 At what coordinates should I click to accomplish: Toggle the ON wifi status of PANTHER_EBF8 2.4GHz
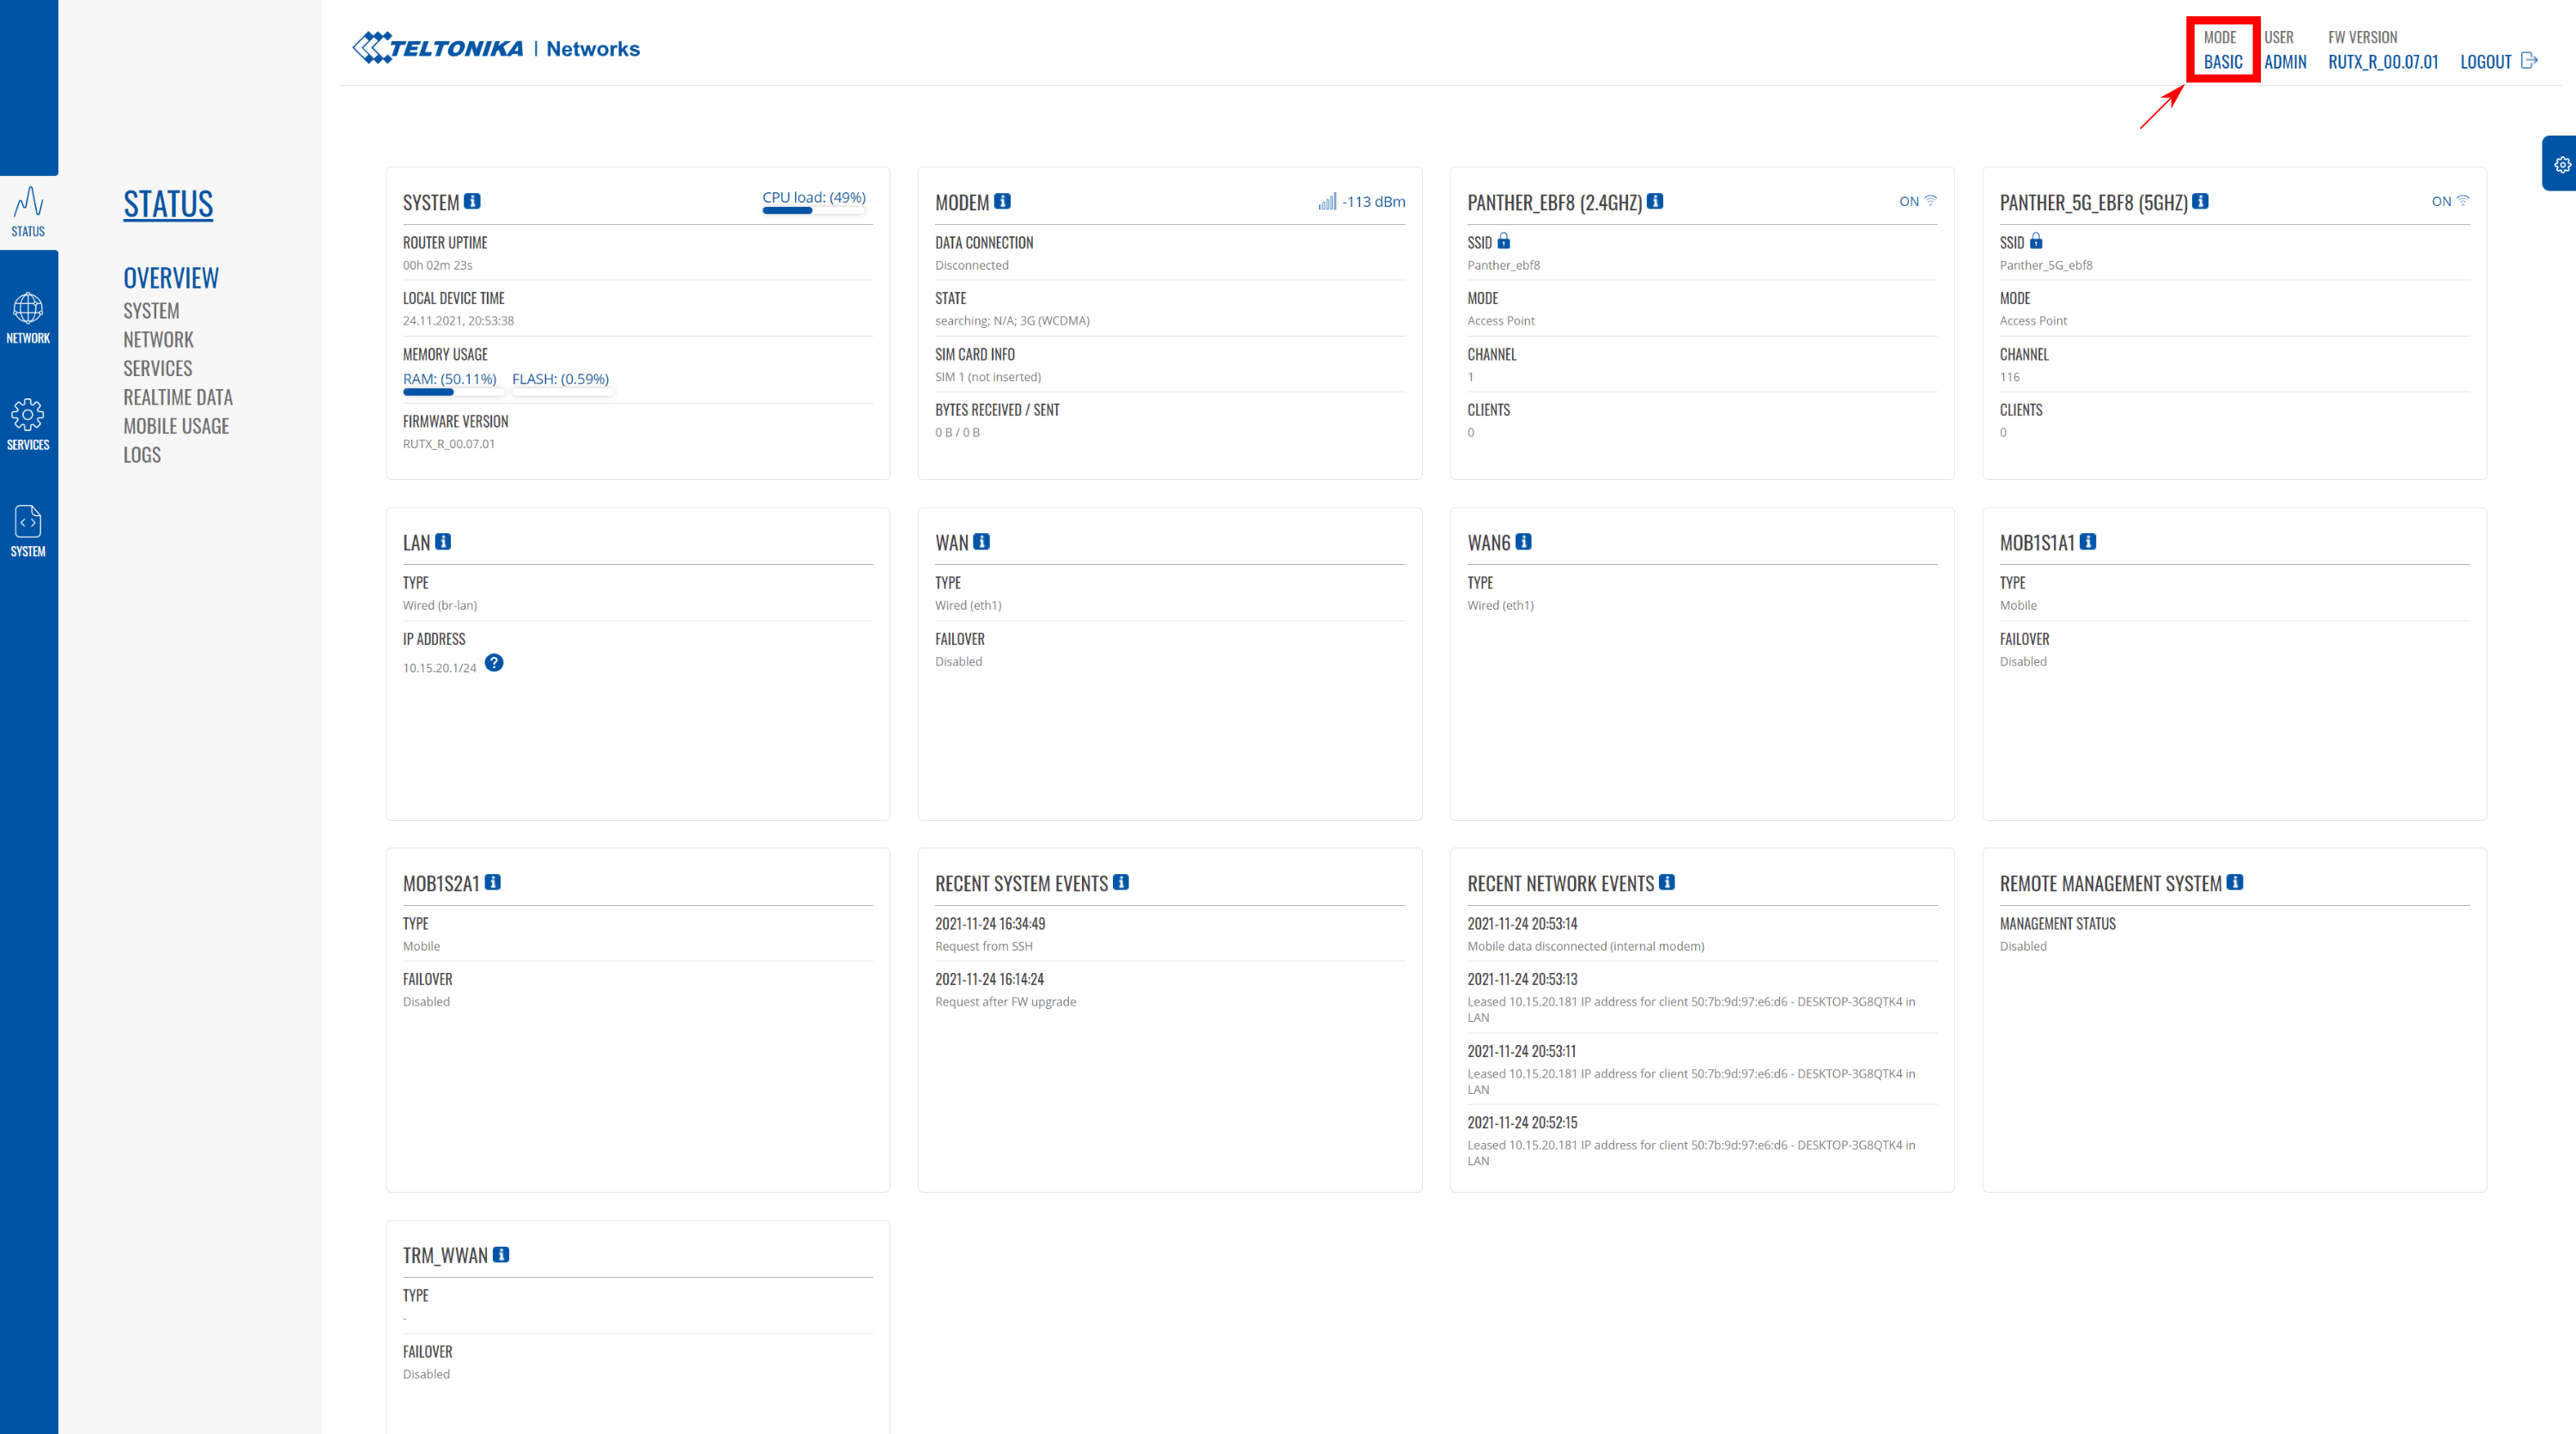pos(1918,201)
